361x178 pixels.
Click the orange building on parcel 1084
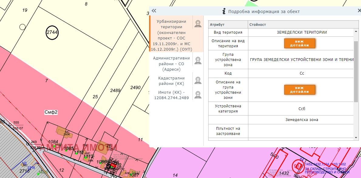click(63, 131)
